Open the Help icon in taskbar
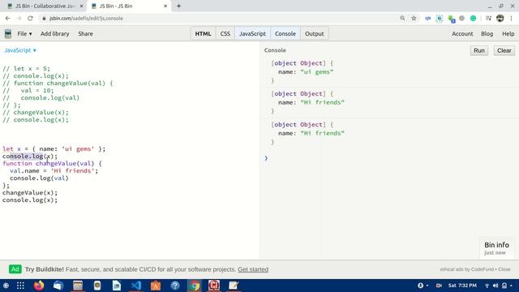This screenshot has height=292, width=519. [175, 286]
